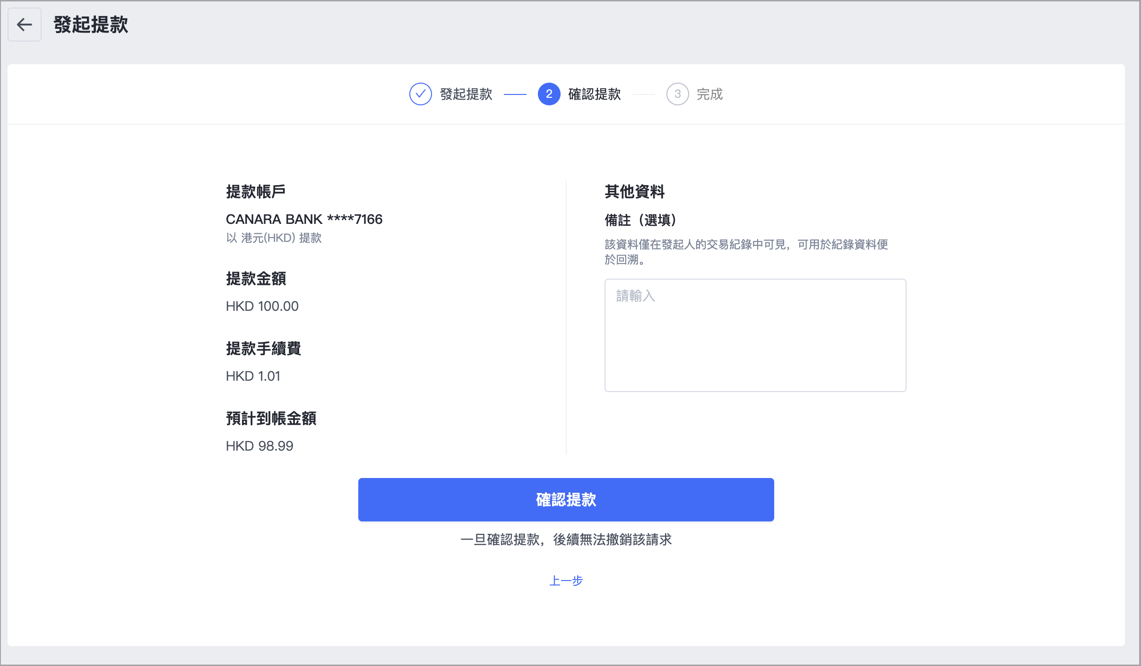This screenshot has width=1141, height=666.
Task: Click the back arrow icon
Action: pyautogui.click(x=25, y=25)
